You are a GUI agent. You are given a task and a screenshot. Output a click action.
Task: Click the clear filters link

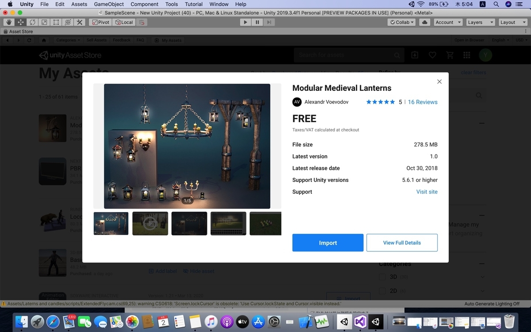point(473,73)
